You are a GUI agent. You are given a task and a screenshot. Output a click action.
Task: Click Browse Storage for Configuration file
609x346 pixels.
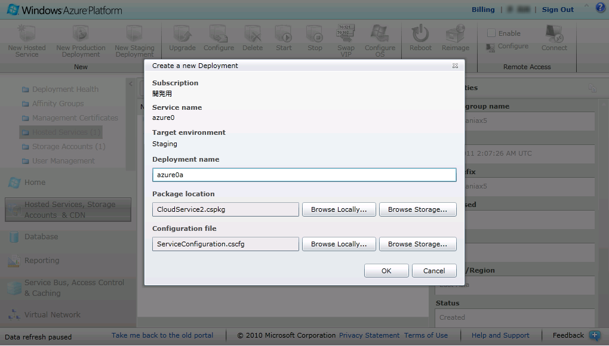pos(417,244)
